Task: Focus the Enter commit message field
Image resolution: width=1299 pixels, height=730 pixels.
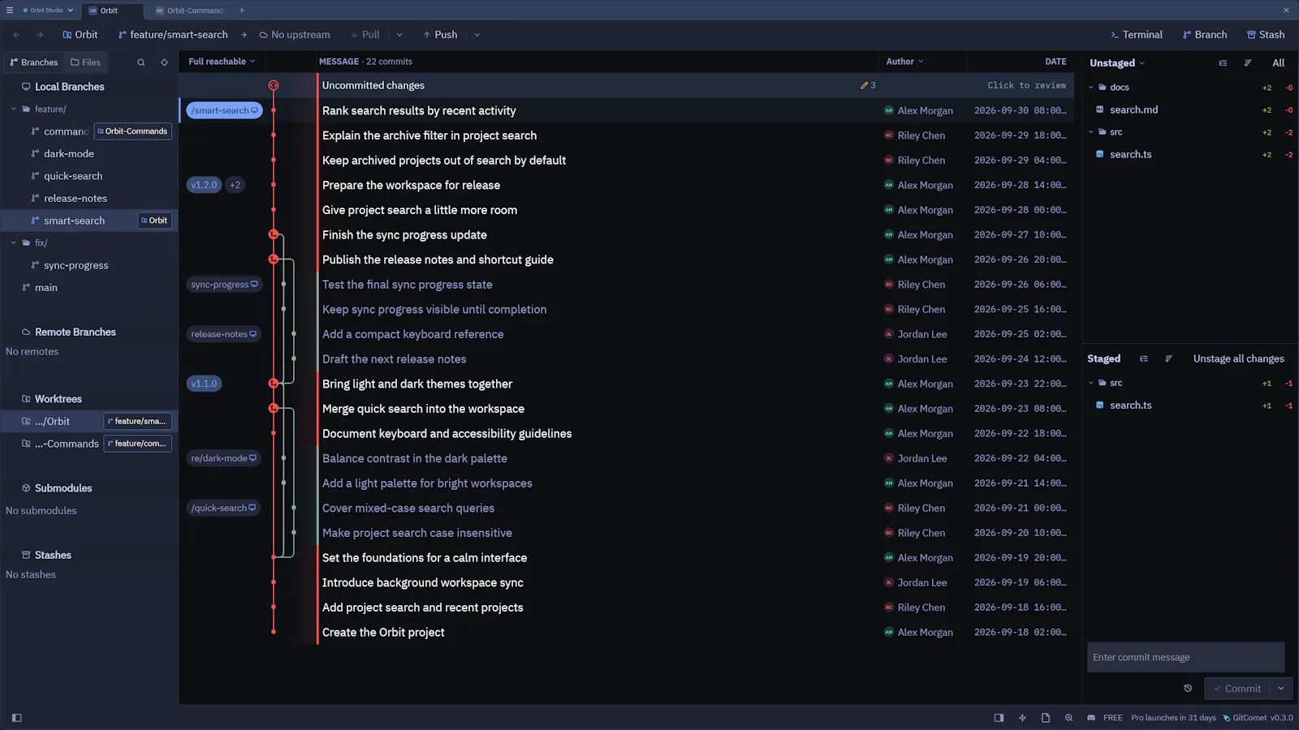Action: [1185, 658]
